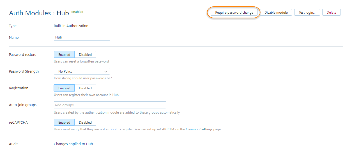The image size is (352, 151).
Task: Click the Password Strength chevron arrow
Action: point(106,71)
